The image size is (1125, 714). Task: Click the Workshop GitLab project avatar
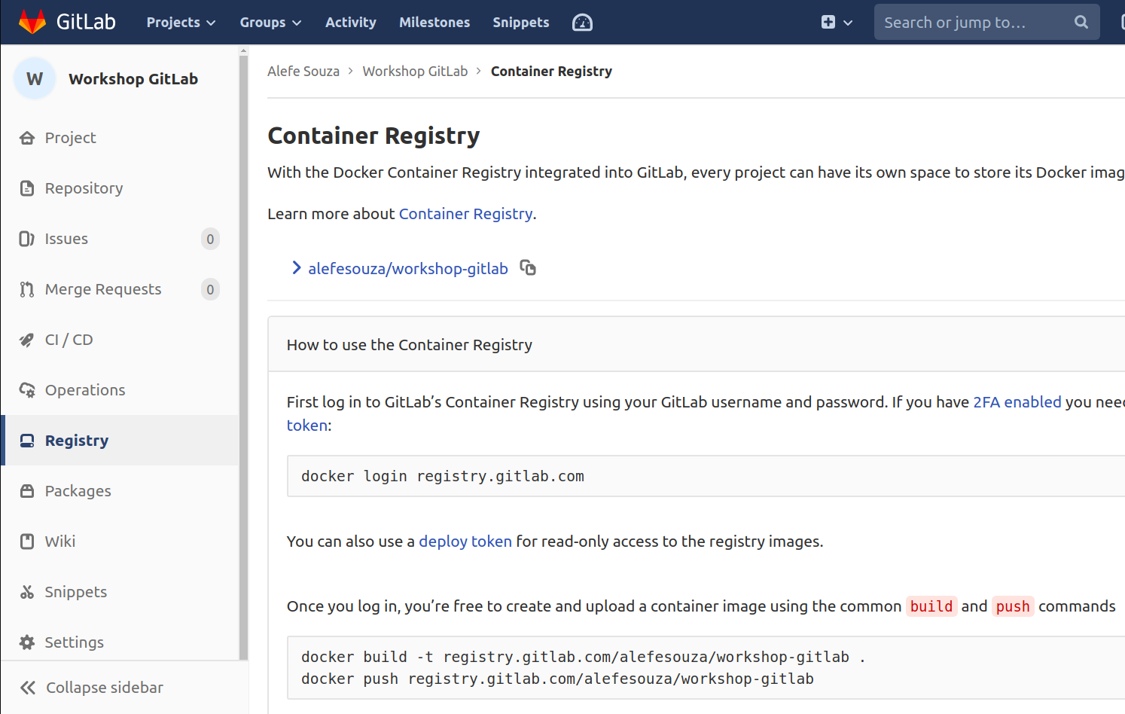click(35, 78)
